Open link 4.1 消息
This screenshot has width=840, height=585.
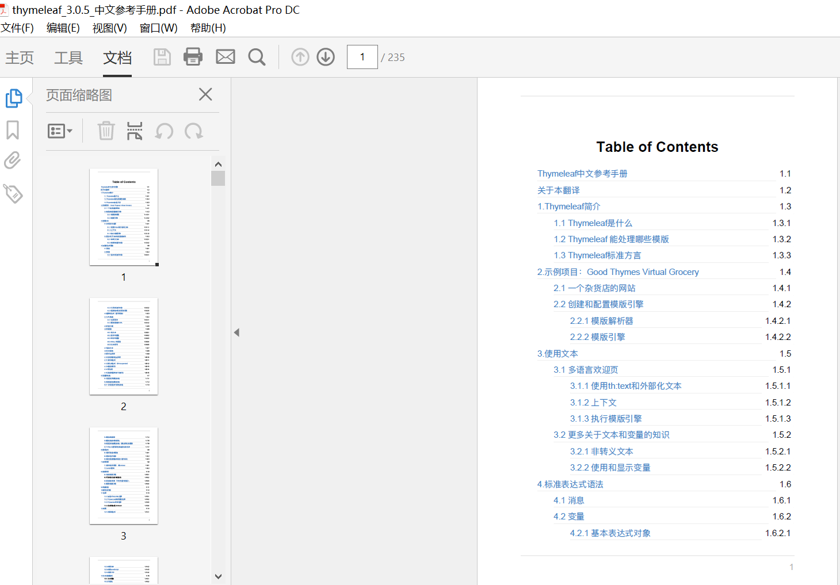(569, 500)
